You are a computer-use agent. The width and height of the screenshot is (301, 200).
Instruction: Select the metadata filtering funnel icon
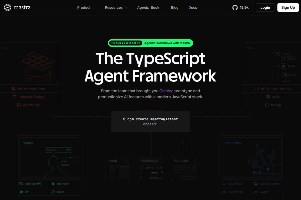15,97
